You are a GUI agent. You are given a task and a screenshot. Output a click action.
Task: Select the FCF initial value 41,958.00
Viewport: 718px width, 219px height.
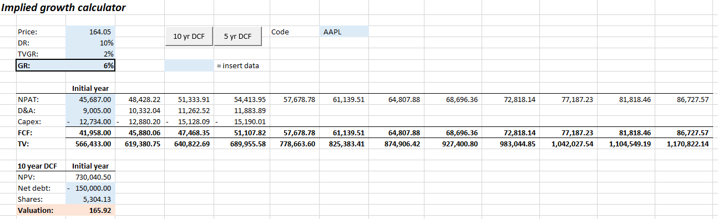coord(90,133)
